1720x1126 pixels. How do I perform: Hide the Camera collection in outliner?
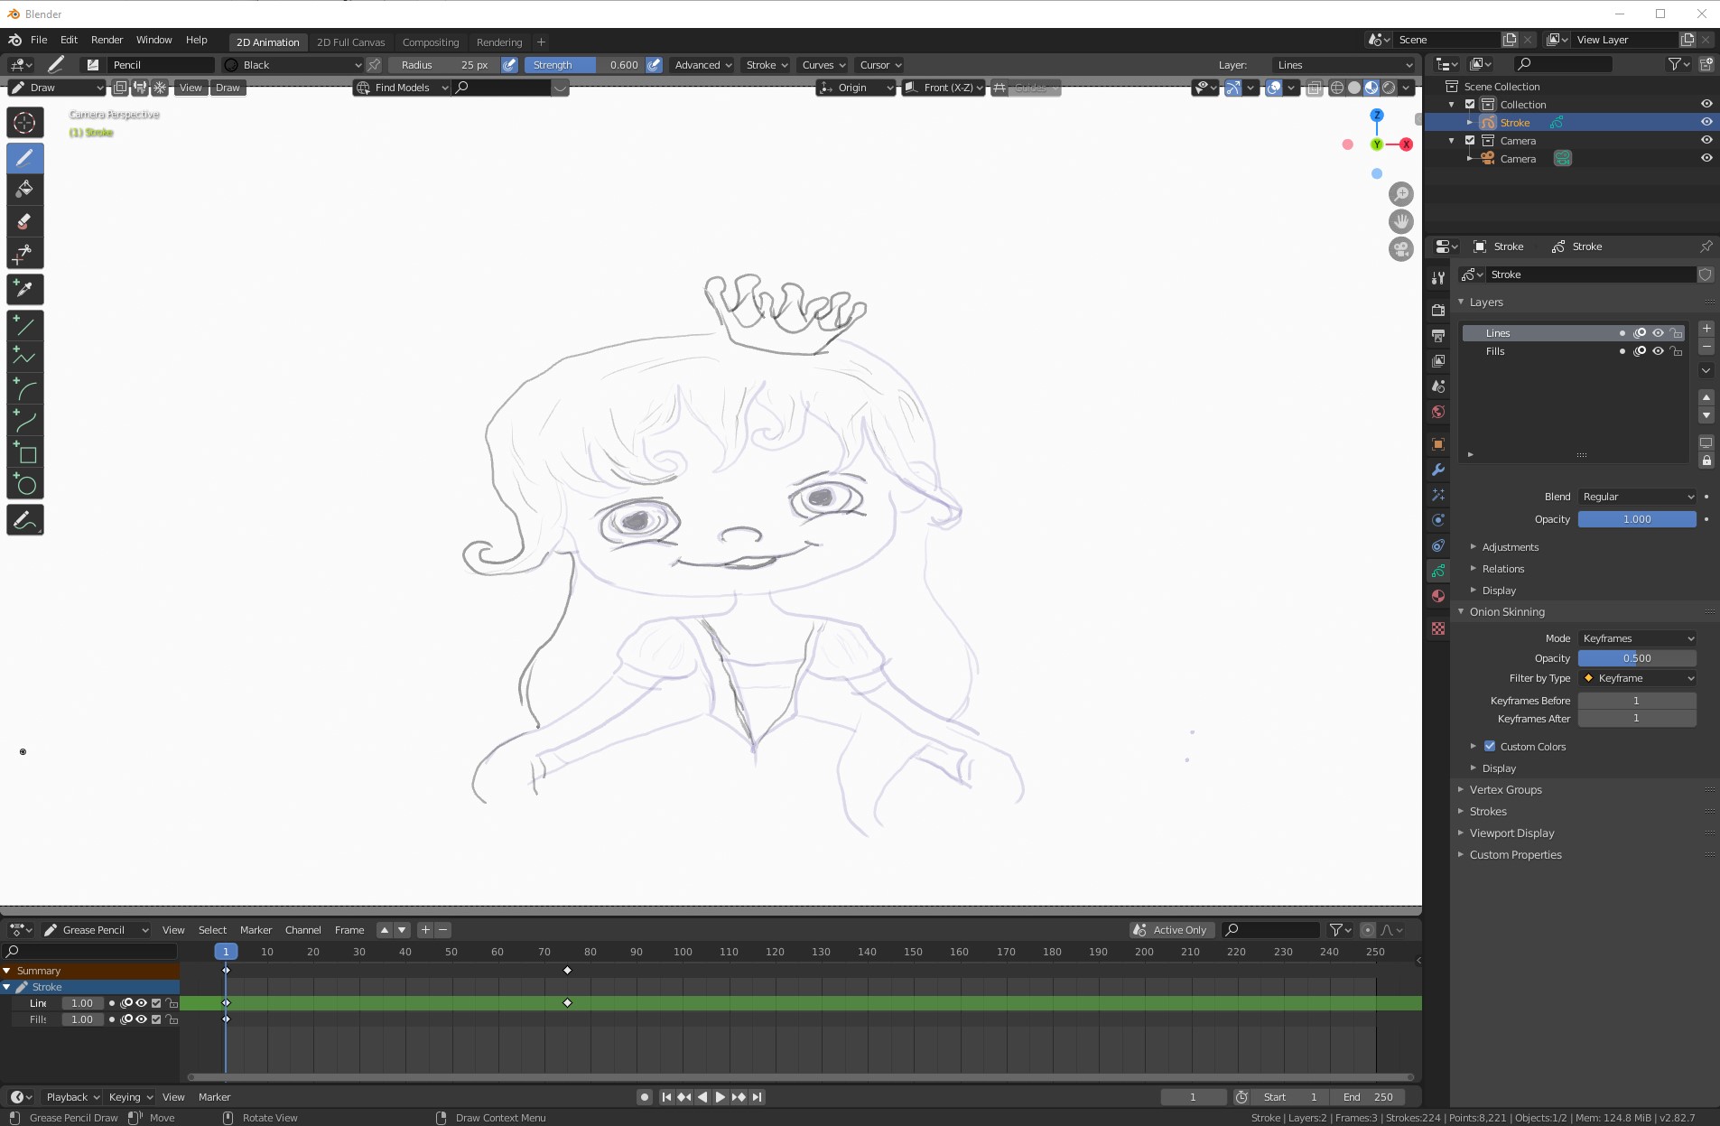(1706, 140)
